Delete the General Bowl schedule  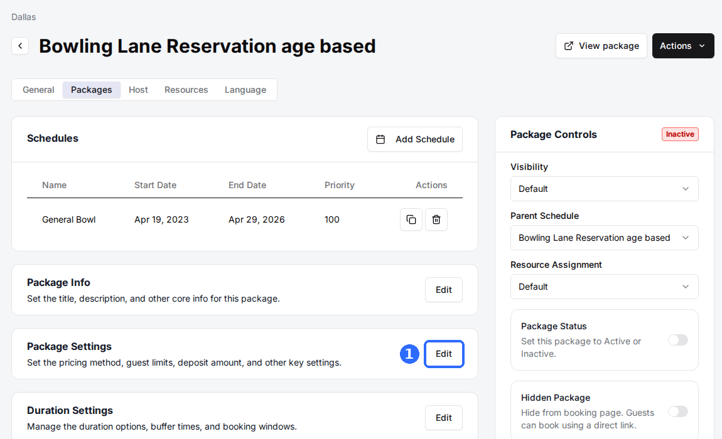click(x=436, y=219)
